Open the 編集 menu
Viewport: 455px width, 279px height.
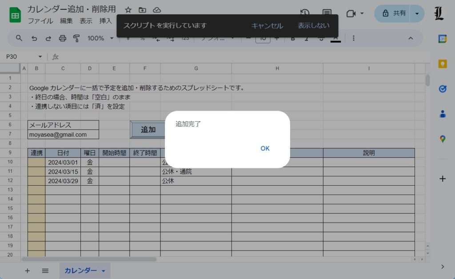[x=66, y=21]
